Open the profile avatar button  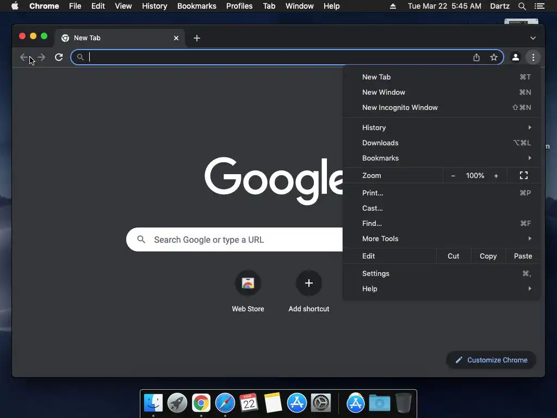516,57
